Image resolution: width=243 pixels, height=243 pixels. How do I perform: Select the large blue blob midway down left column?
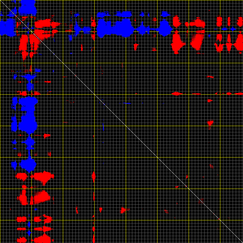click(x=28, y=124)
